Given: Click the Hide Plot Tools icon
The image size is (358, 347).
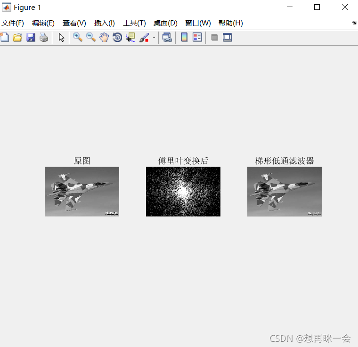Looking at the screenshot, I should (x=214, y=37).
